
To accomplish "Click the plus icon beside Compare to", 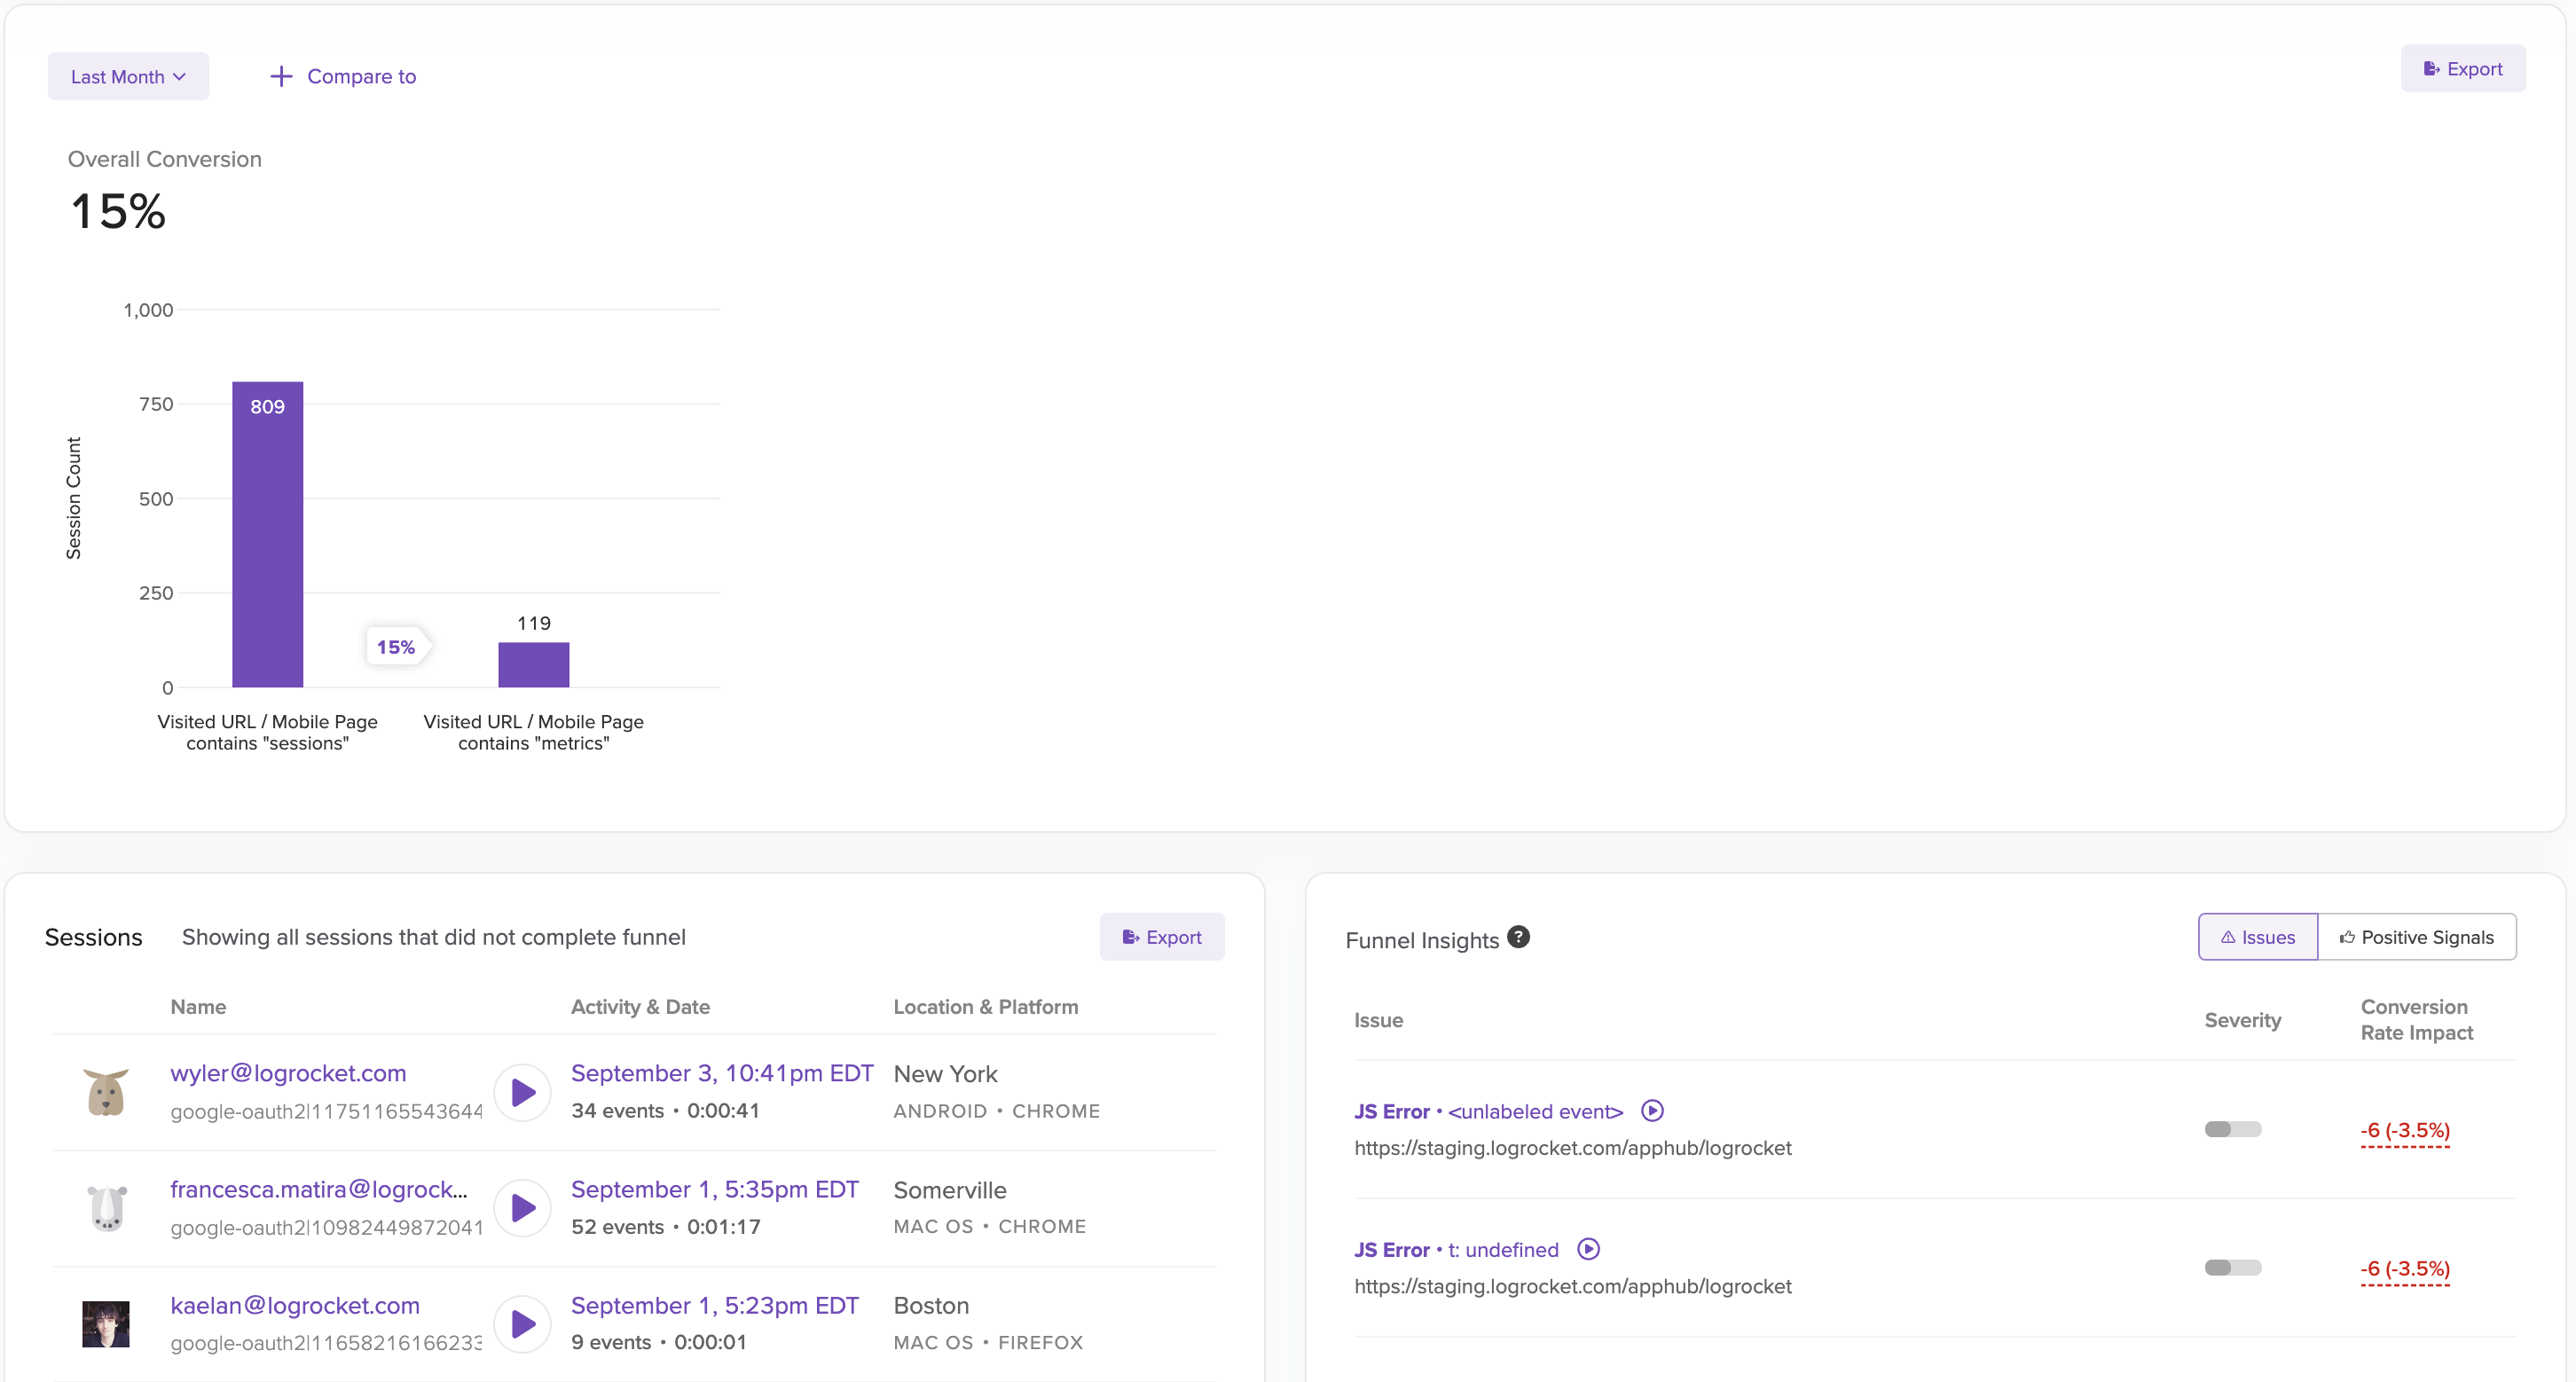I will (x=281, y=76).
